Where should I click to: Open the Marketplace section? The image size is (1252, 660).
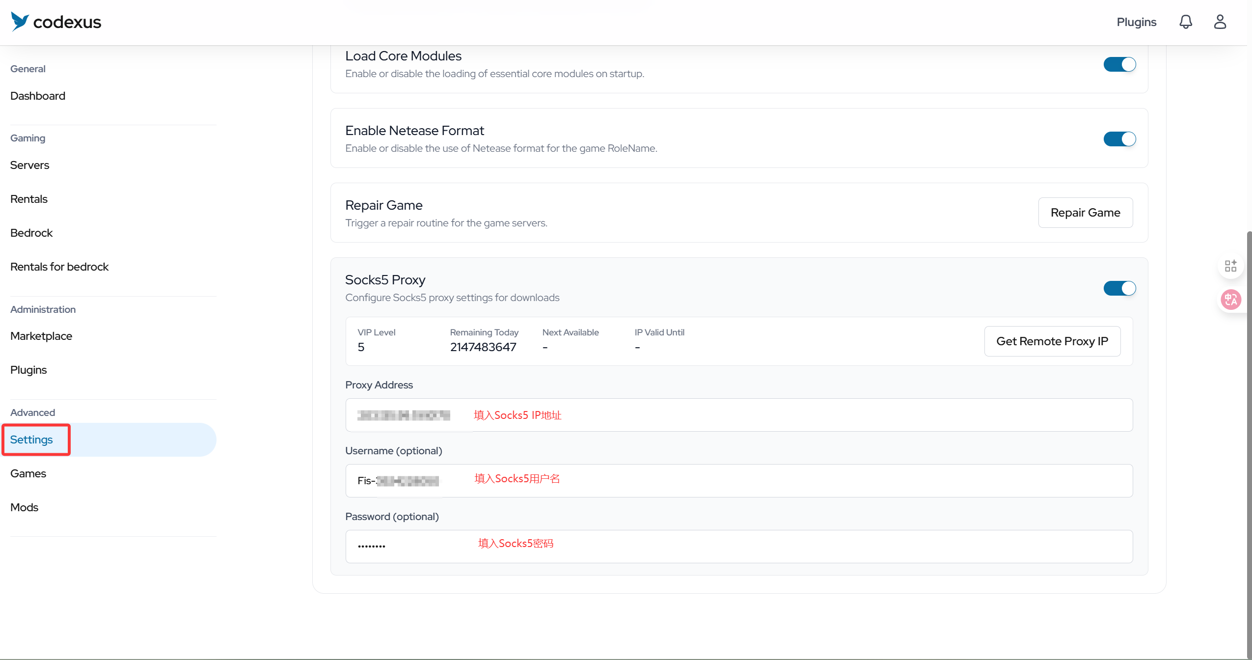(x=41, y=336)
